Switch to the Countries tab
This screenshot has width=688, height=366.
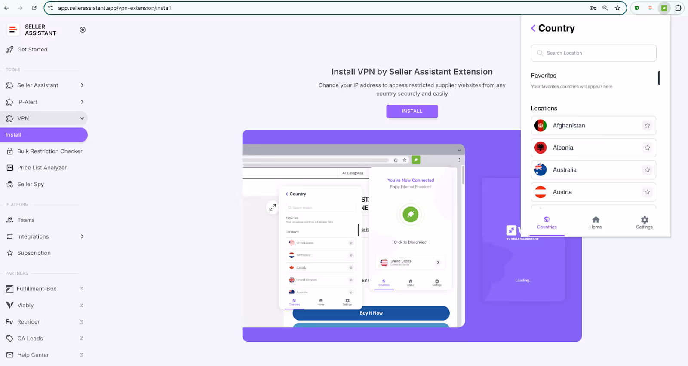[x=547, y=222]
